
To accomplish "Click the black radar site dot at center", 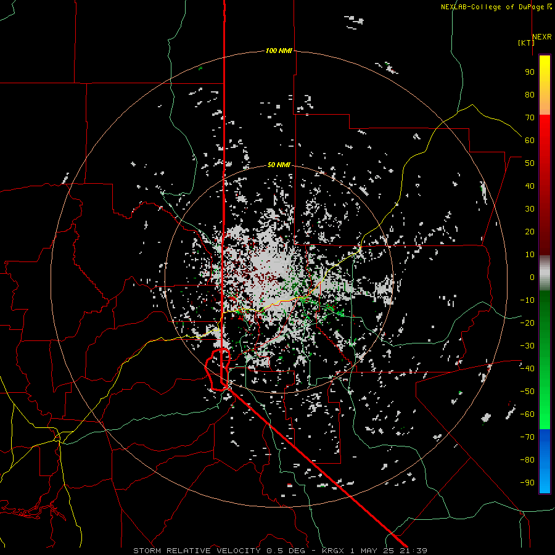I will (x=281, y=280).
